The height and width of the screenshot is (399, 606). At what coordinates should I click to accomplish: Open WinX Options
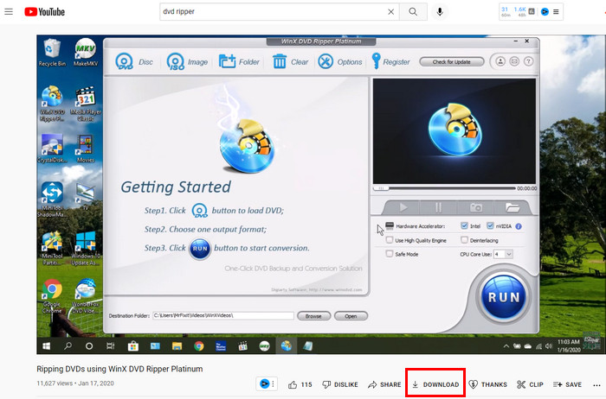339,61
